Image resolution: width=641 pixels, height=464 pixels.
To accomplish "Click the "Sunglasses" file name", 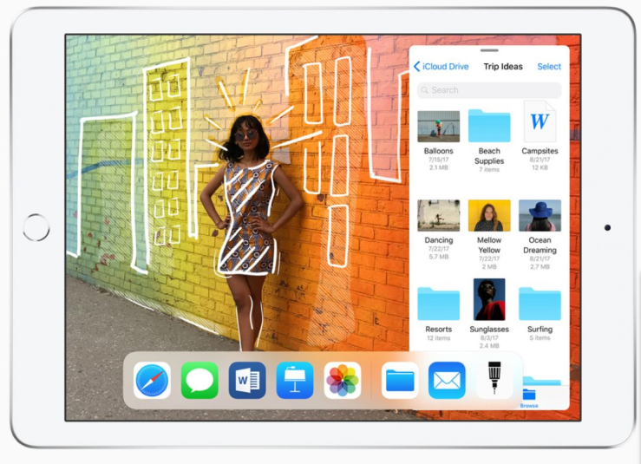I will click(489, 329).
